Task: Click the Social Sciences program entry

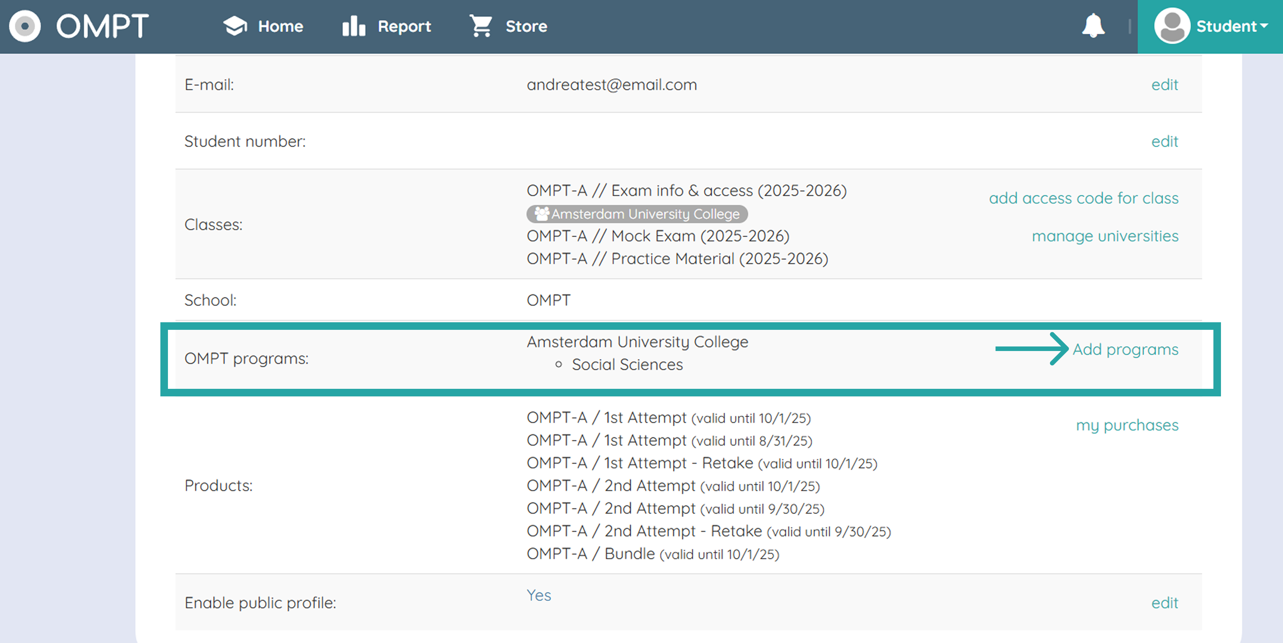Action: (627, 365)
